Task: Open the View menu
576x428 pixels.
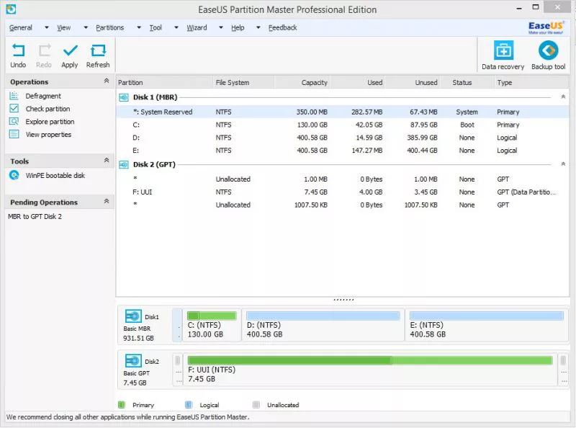Action: coord(63,27)
